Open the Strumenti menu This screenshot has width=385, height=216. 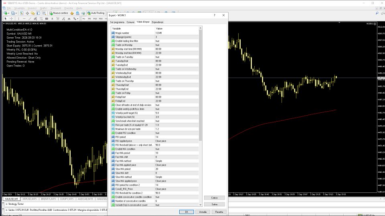(56, 8)
